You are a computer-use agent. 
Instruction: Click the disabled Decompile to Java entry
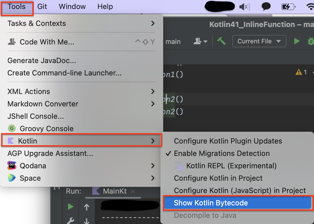pos(237,215)
